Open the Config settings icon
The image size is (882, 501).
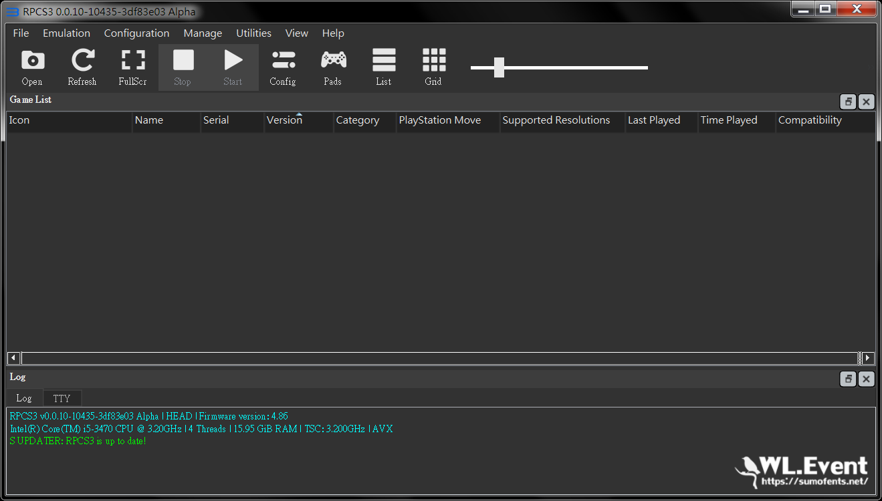click(283, 67)
